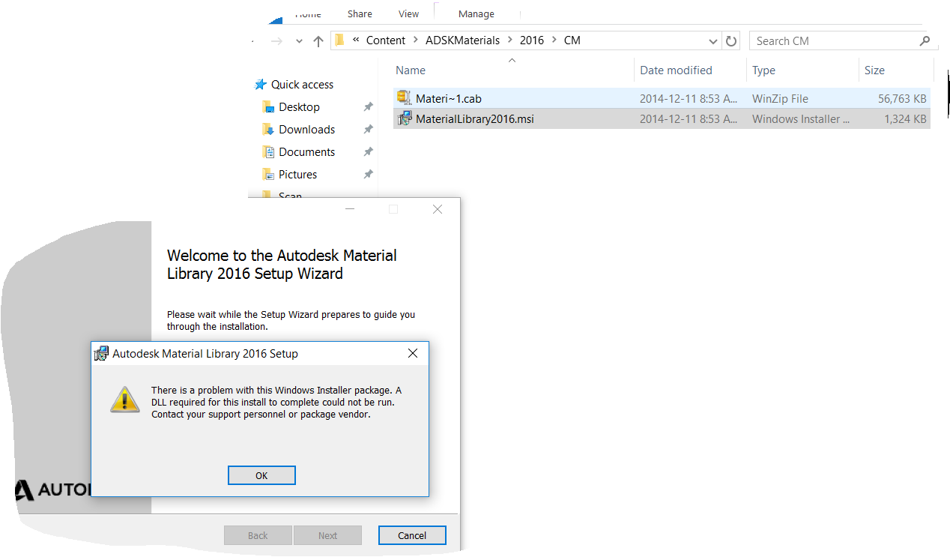Open Pictures in the navigation pane

[297, 175]
